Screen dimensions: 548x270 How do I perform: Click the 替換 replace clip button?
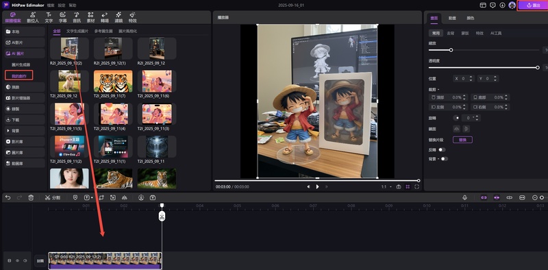click(x=462, y=140)
